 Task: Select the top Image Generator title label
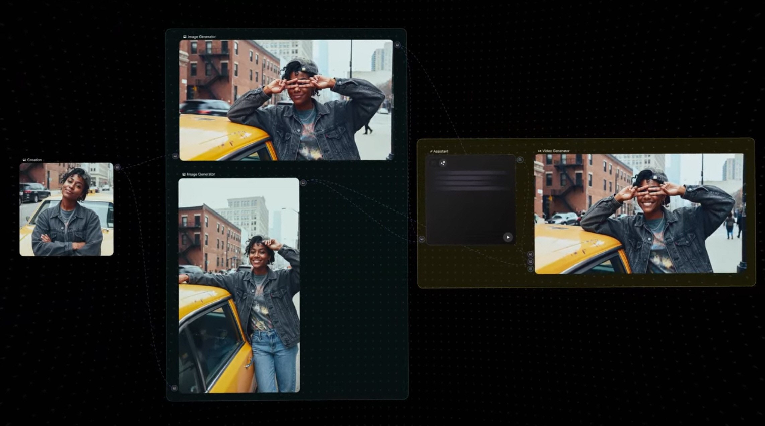point(201,37)
